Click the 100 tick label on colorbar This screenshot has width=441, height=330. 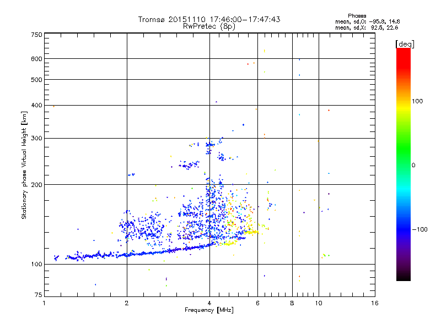tap(417, 101)
